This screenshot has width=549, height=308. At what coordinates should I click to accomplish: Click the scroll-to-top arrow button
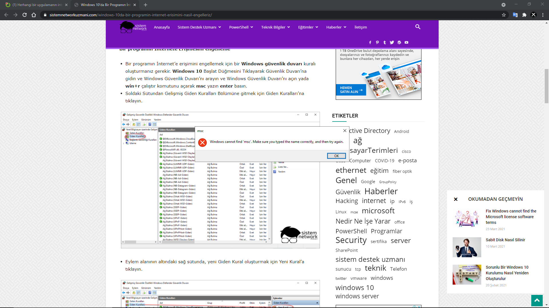(537, 300)
